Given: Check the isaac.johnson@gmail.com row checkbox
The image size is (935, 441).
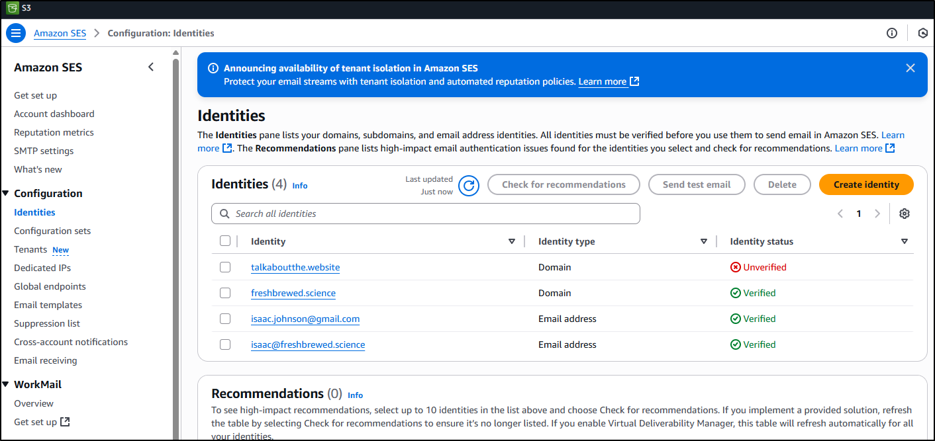Looking at the screenshot, I should [x=225, y=319].
